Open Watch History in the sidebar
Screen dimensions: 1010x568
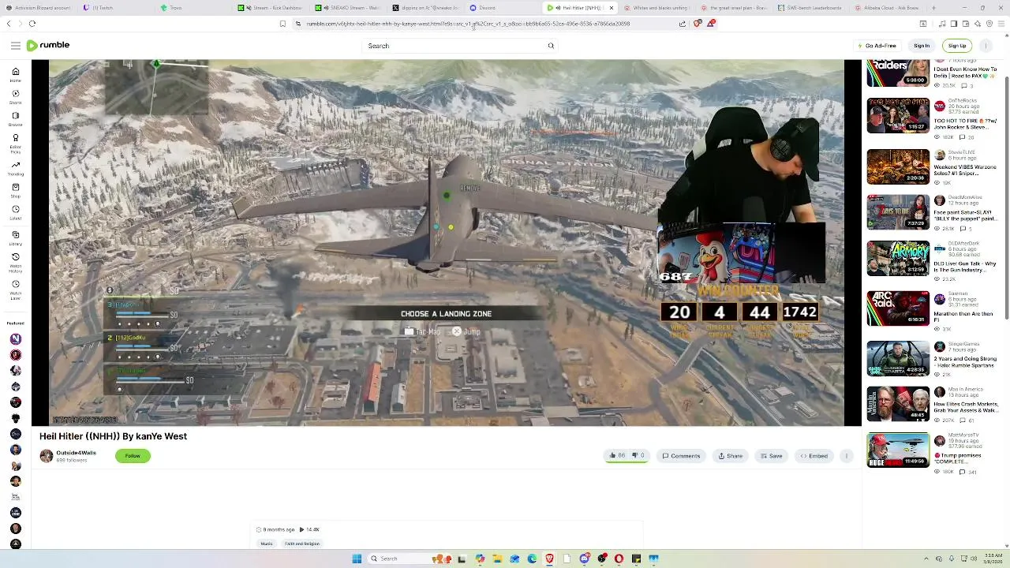point(15,262)
